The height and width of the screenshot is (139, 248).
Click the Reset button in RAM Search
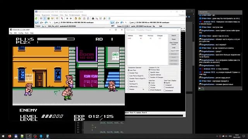click(x=174, y=39)
